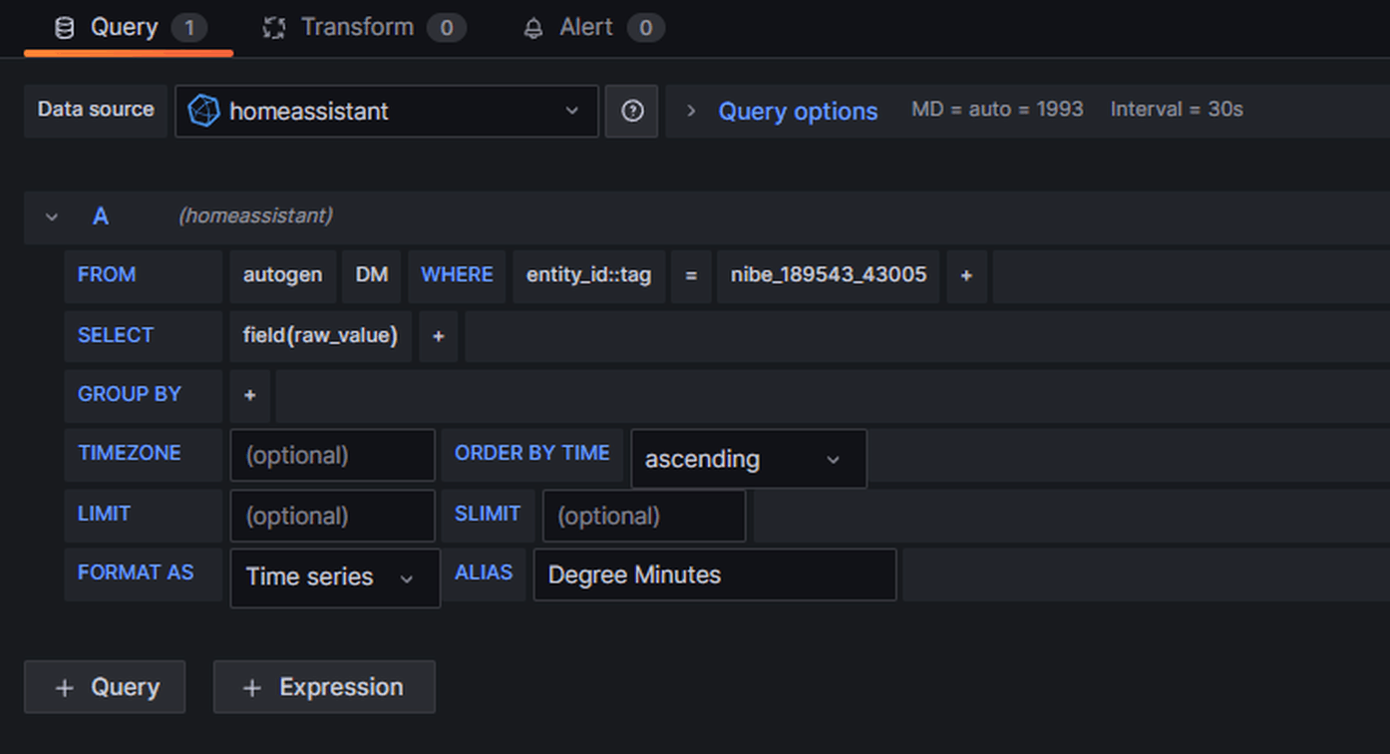
Task: Select the nibe_189543_43005 tag value
Action: [x=828, y=275]
